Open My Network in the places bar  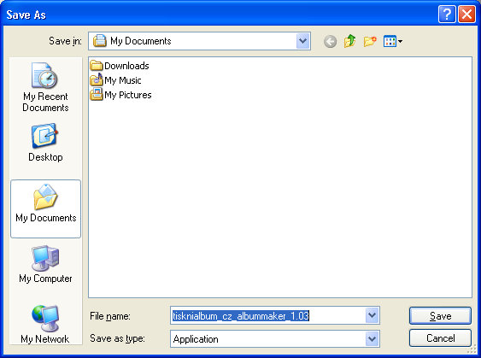45,325
